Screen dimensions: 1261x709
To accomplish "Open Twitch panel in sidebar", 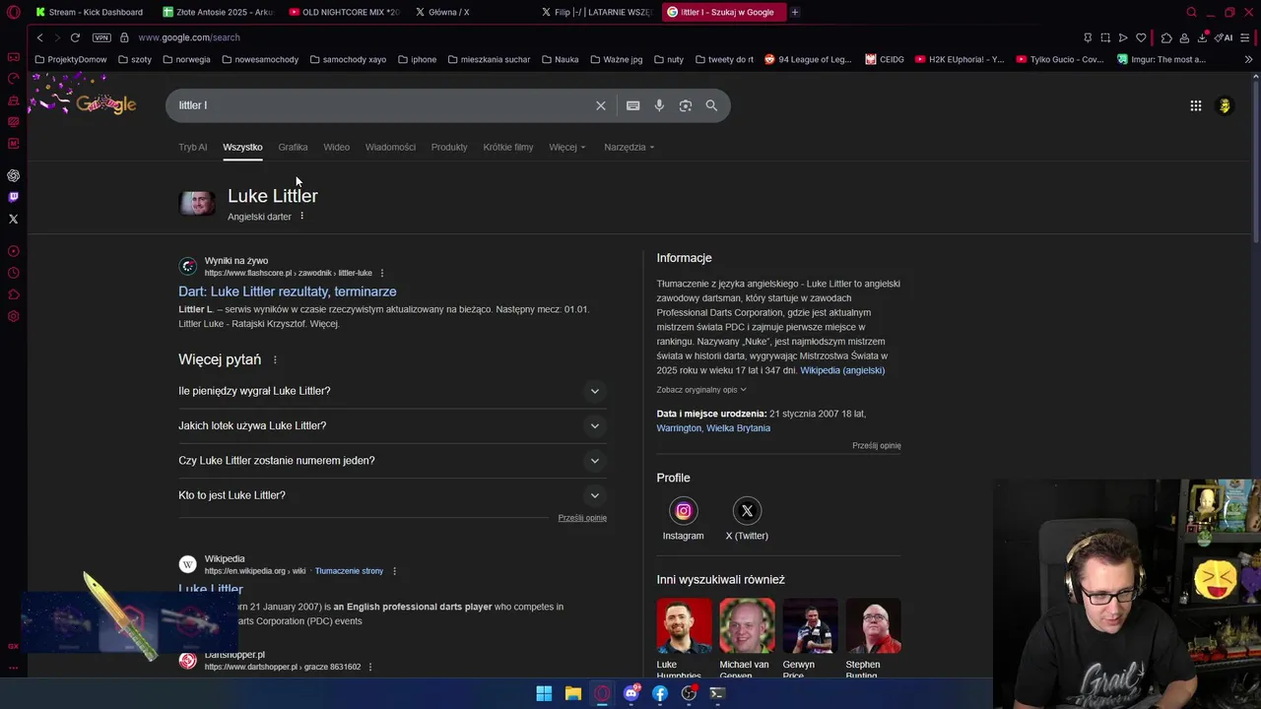I will tap(13, 197).
